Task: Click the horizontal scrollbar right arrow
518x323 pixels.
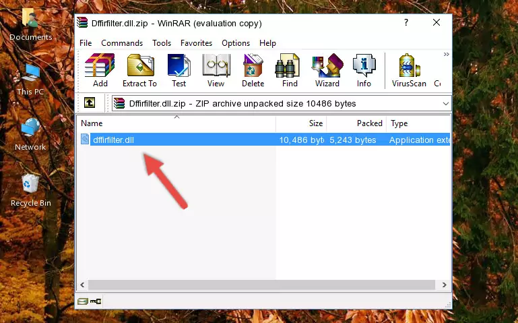Action: (x=445, y=285)
